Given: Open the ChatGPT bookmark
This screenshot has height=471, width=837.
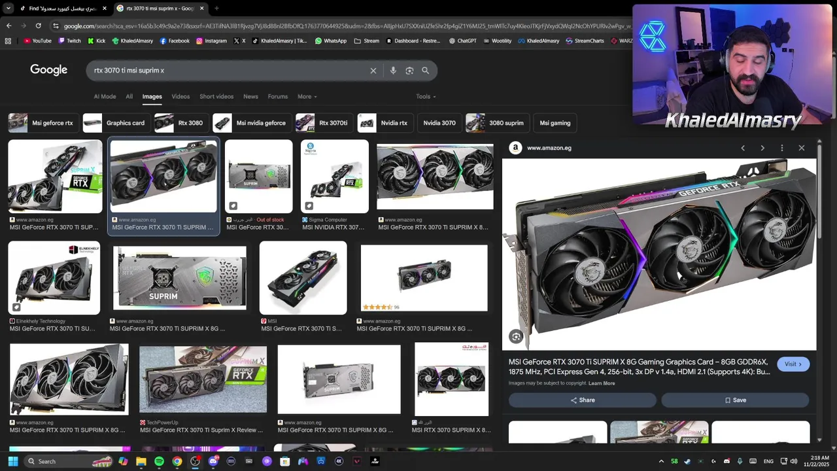Looking at the screenshot, I should tap(462, 41).
